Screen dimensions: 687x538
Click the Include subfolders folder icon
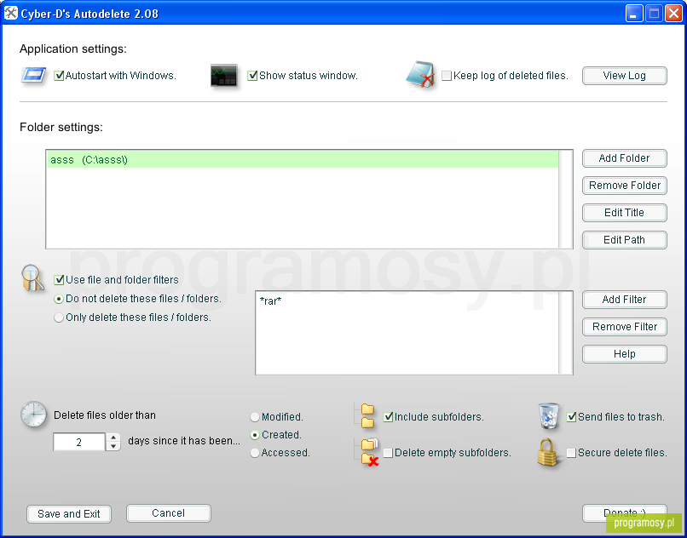point(367,416)
